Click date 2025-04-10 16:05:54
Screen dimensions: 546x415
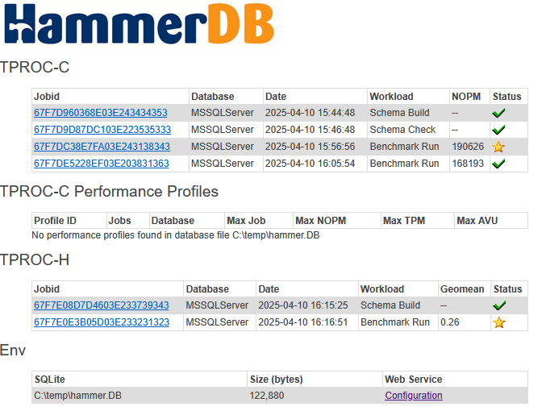310,164
